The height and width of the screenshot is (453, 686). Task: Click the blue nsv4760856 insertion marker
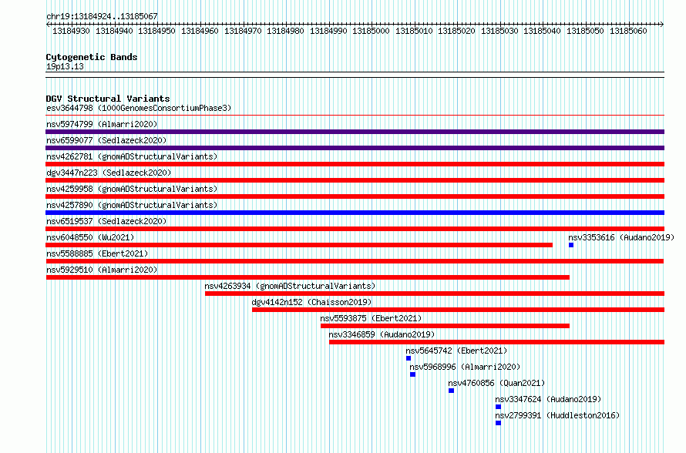point(451,391)
